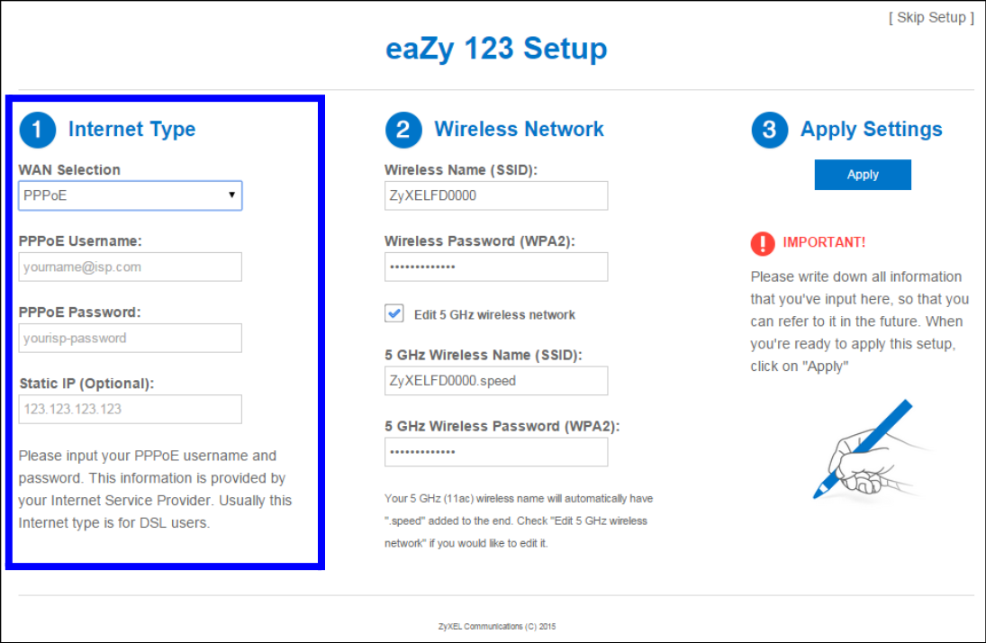Select PPPoE in the WAN Selection combo box

(130, 195)
